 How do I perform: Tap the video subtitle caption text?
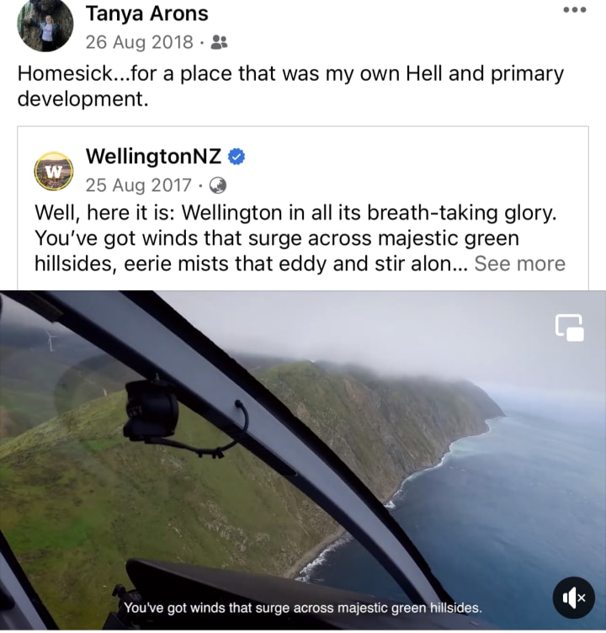[302, 608]
